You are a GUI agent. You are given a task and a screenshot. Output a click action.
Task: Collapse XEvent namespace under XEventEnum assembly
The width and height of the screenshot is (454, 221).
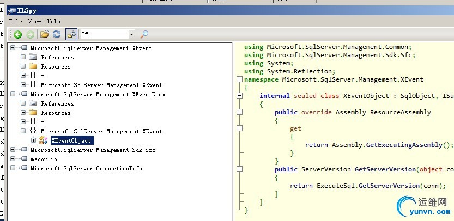click(23, 131)
